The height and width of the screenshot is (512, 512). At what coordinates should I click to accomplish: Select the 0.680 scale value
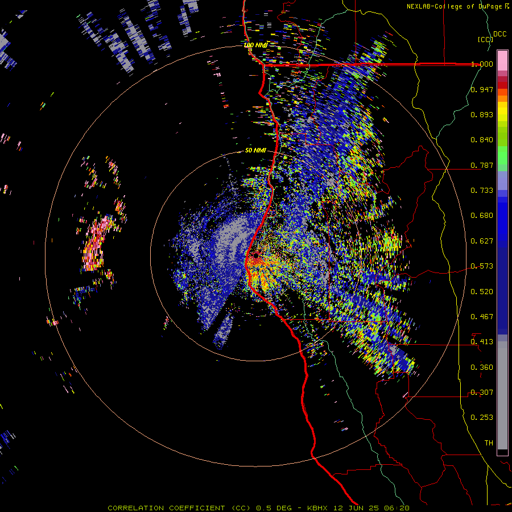[x=482, y=216]
